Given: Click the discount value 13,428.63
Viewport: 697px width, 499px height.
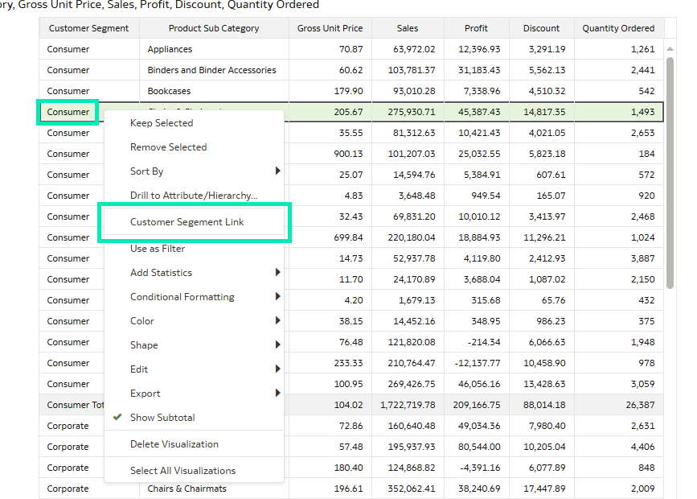Looking at the screenshot, I should pos(544,384).
